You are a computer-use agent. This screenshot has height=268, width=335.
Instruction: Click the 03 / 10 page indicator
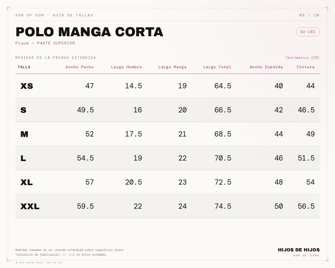(x=309, y=15)
